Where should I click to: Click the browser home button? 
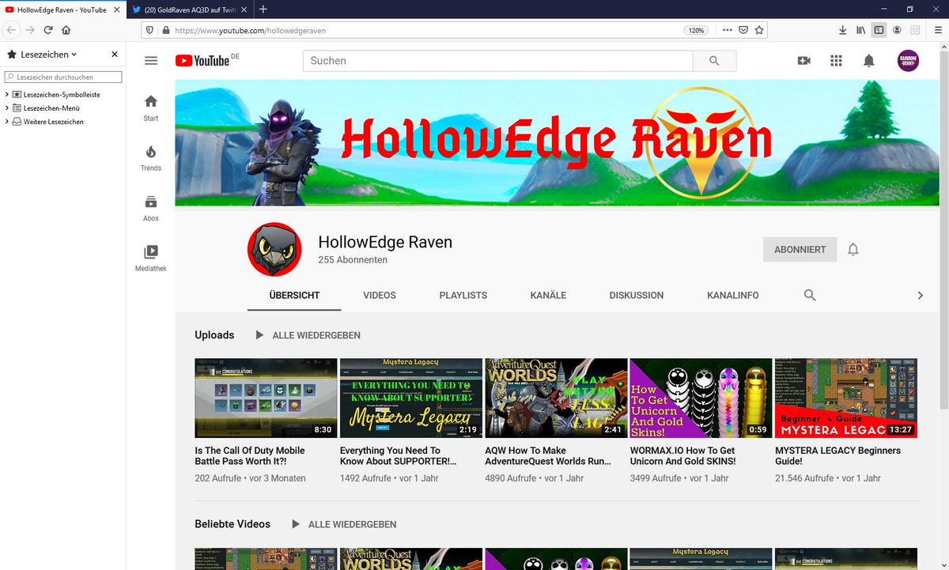(66, 30)
